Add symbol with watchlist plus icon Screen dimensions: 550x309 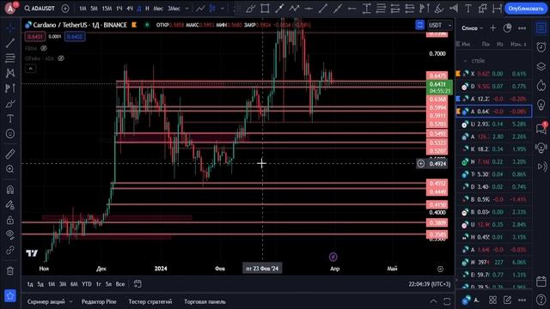tap(492, 28)
